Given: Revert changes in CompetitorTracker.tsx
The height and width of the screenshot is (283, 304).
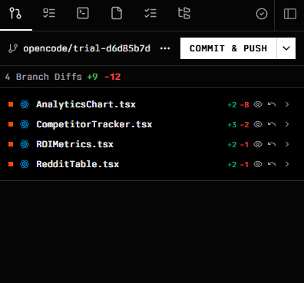Looking at the screenshot, I should click(x=272, y=124).
